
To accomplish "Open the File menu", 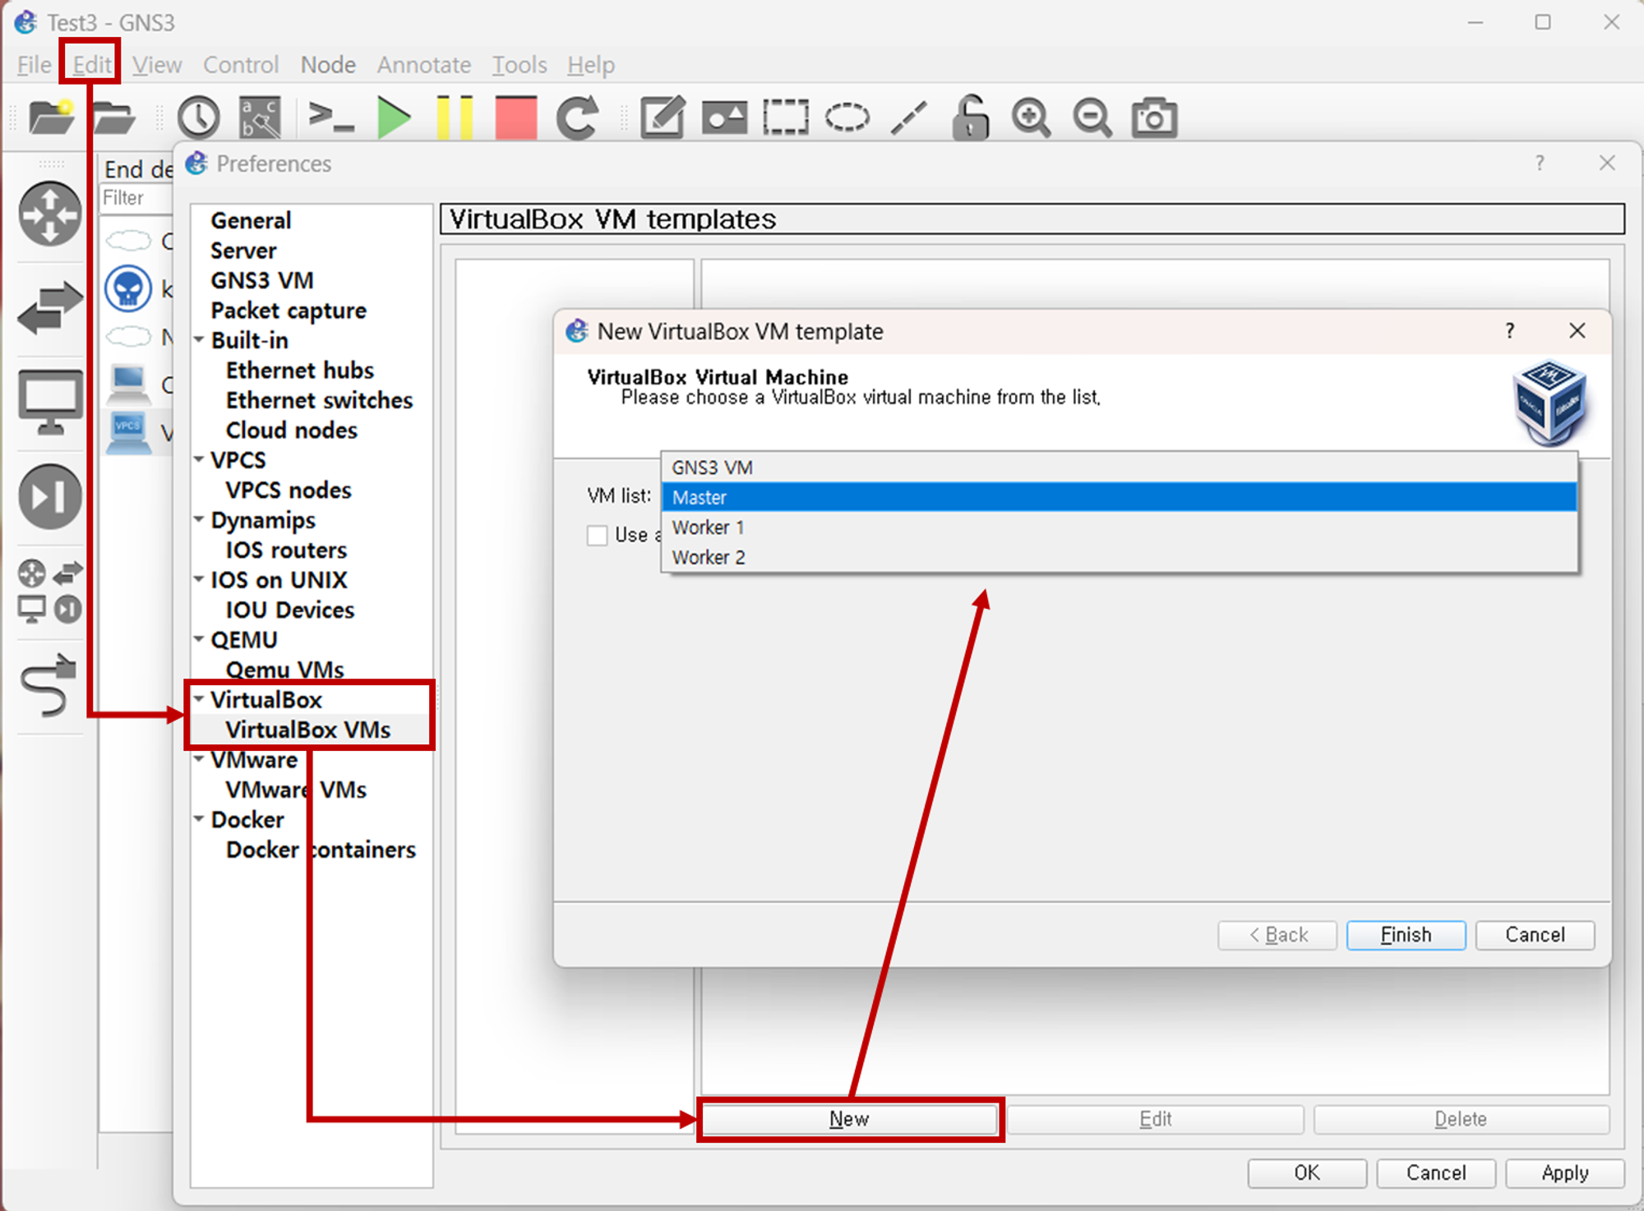I will point(34,65).
